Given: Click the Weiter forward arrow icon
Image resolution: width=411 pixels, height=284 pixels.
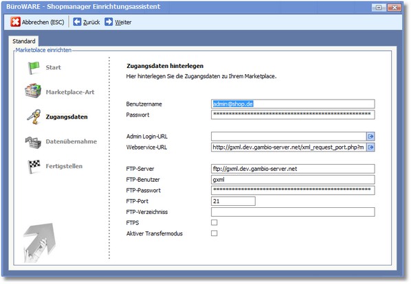Looking at the screenshot, I should 109,22.
